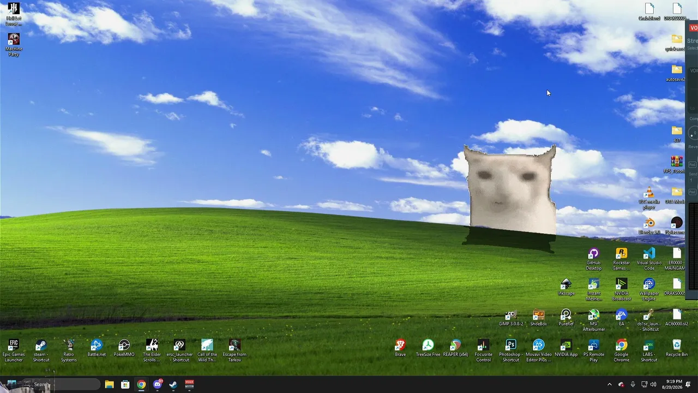This screenshot has height=393, width=698.
Task: Select the PokeMMO desktop icon
Action: click(124, 348)
